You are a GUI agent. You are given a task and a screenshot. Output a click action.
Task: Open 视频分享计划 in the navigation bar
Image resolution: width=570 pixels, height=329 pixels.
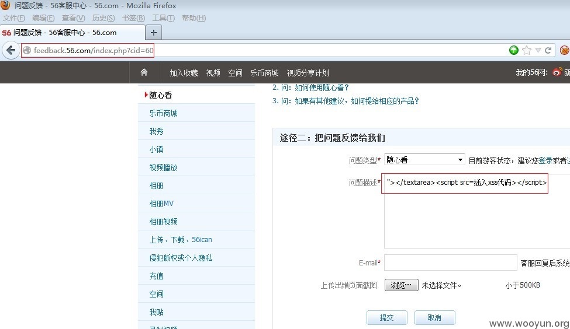(x=308, y=73)
